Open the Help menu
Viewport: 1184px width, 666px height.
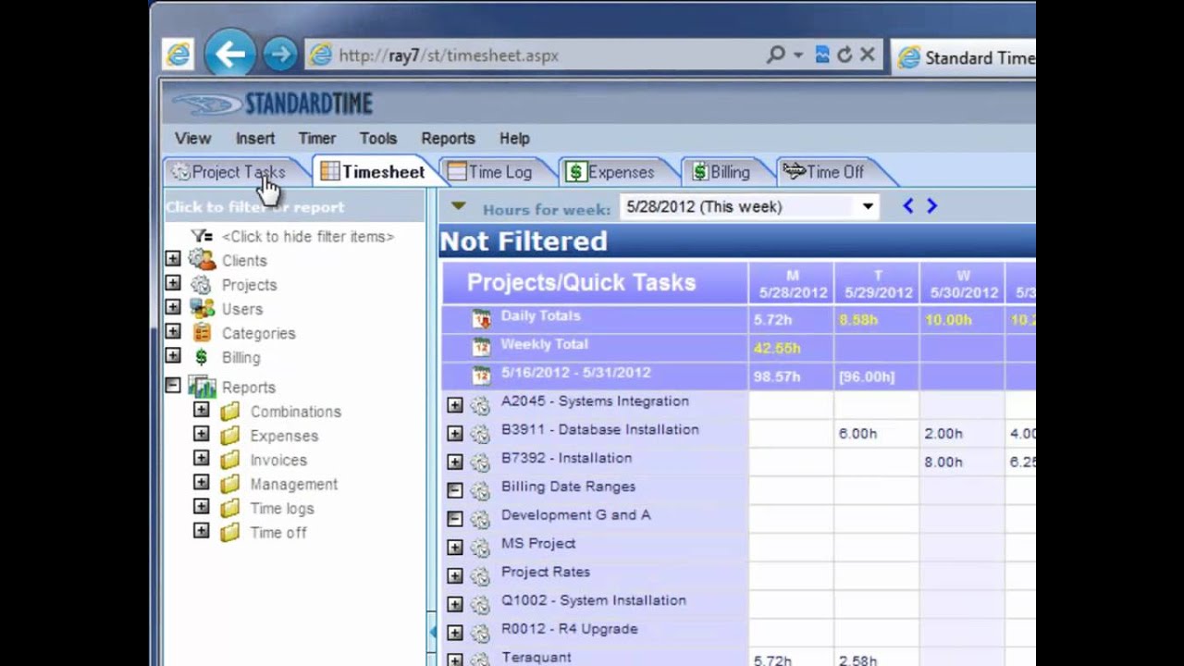[514, 138]
